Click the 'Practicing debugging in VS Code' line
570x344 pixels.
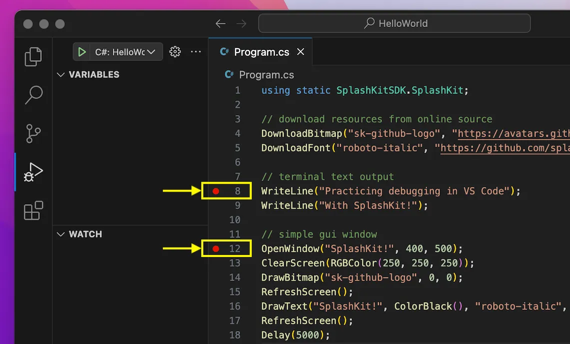pyautogui.click(x=391, y=191)
